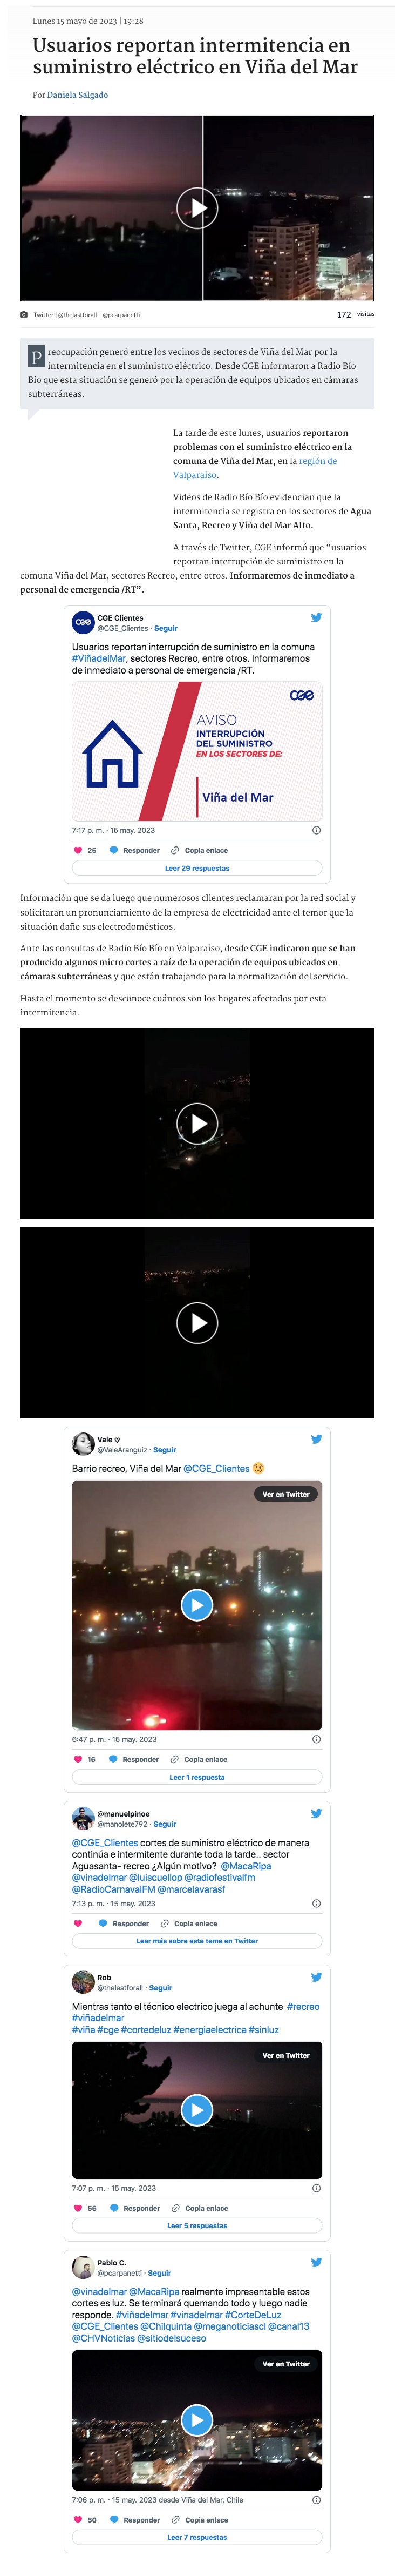Play the main article header video

(x=197, y=208)
